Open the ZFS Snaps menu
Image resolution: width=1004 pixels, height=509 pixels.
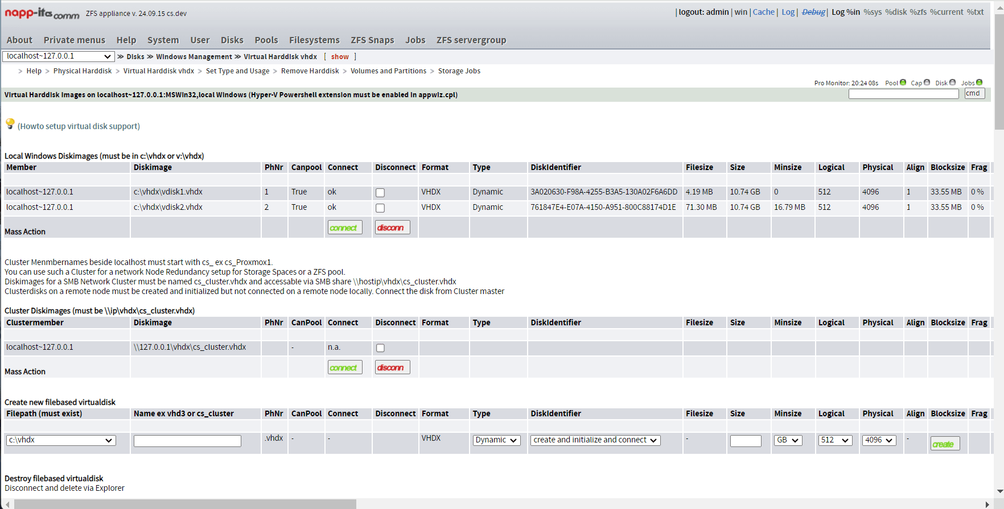click(x=372, y=40)
